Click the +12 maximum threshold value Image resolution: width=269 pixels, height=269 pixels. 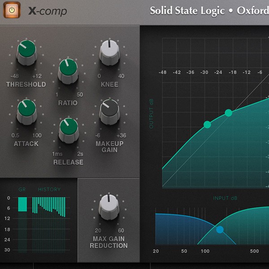point(37,76)
